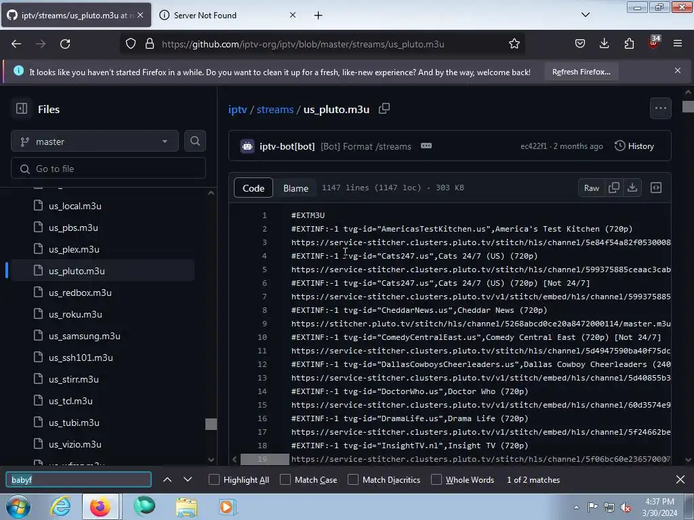The image size is (694, 520).
Task: Open the file History link
Action: 634,146
